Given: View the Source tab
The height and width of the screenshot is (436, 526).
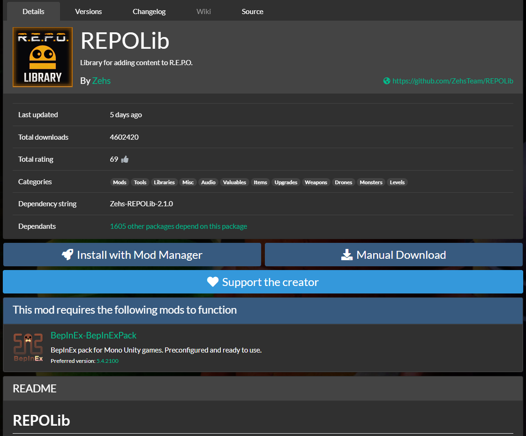Looking at the screenshot, I should click(x=252, y=11).
